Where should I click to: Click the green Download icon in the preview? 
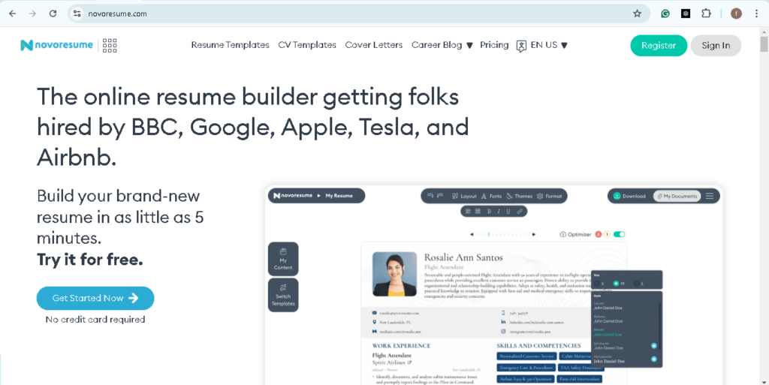(617, 196)
